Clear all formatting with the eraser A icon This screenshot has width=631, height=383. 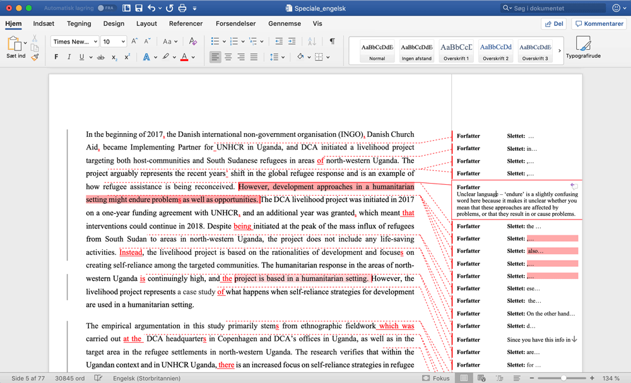click(x=192, y=41)
